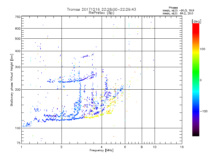Click the x-axis tick label "16"
The image size is (214, 160).
pyautogui.click(x=182, y=147)
